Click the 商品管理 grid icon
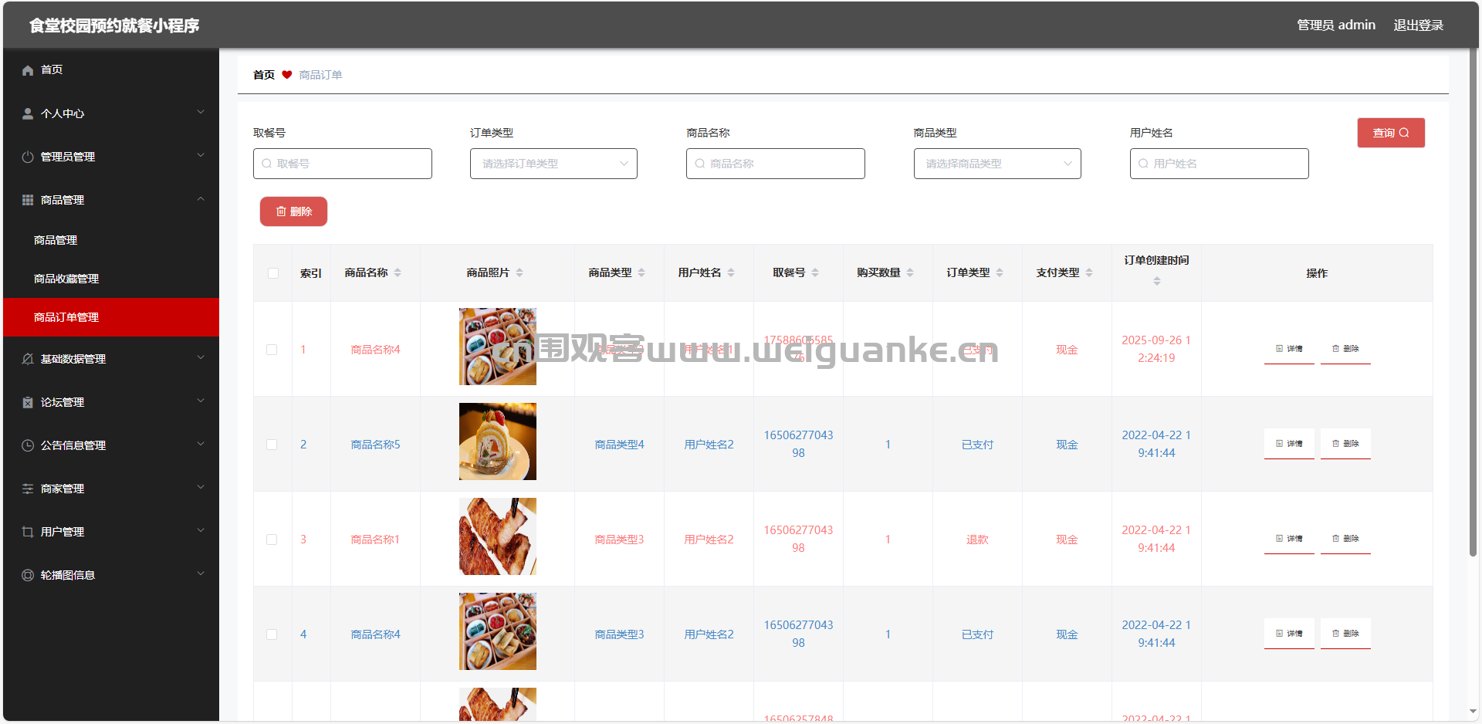Screen dimensions: 1482x724 point(28,200)
